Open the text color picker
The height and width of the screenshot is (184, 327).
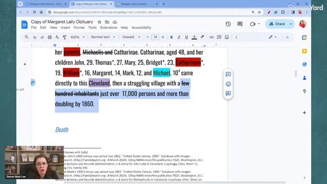pos(194,37)
